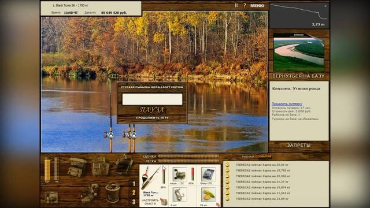Screen dimensions: 370x208
Task: Click the depth chart showing 2,73 m
Action: [299, 16]
